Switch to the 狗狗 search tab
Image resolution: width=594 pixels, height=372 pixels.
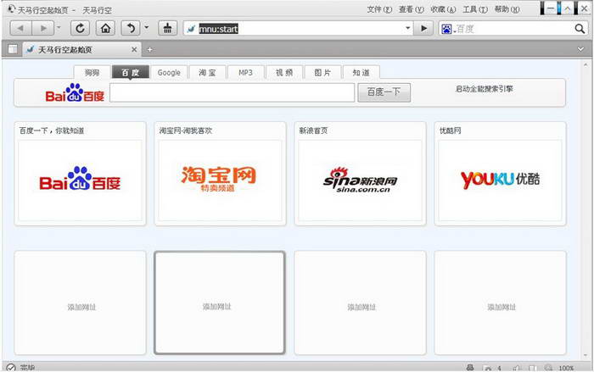[92, 72]
